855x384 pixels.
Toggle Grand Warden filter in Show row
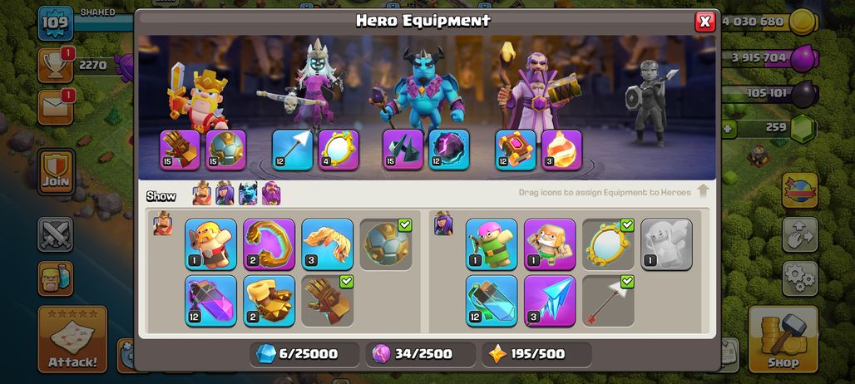(271, 194)
